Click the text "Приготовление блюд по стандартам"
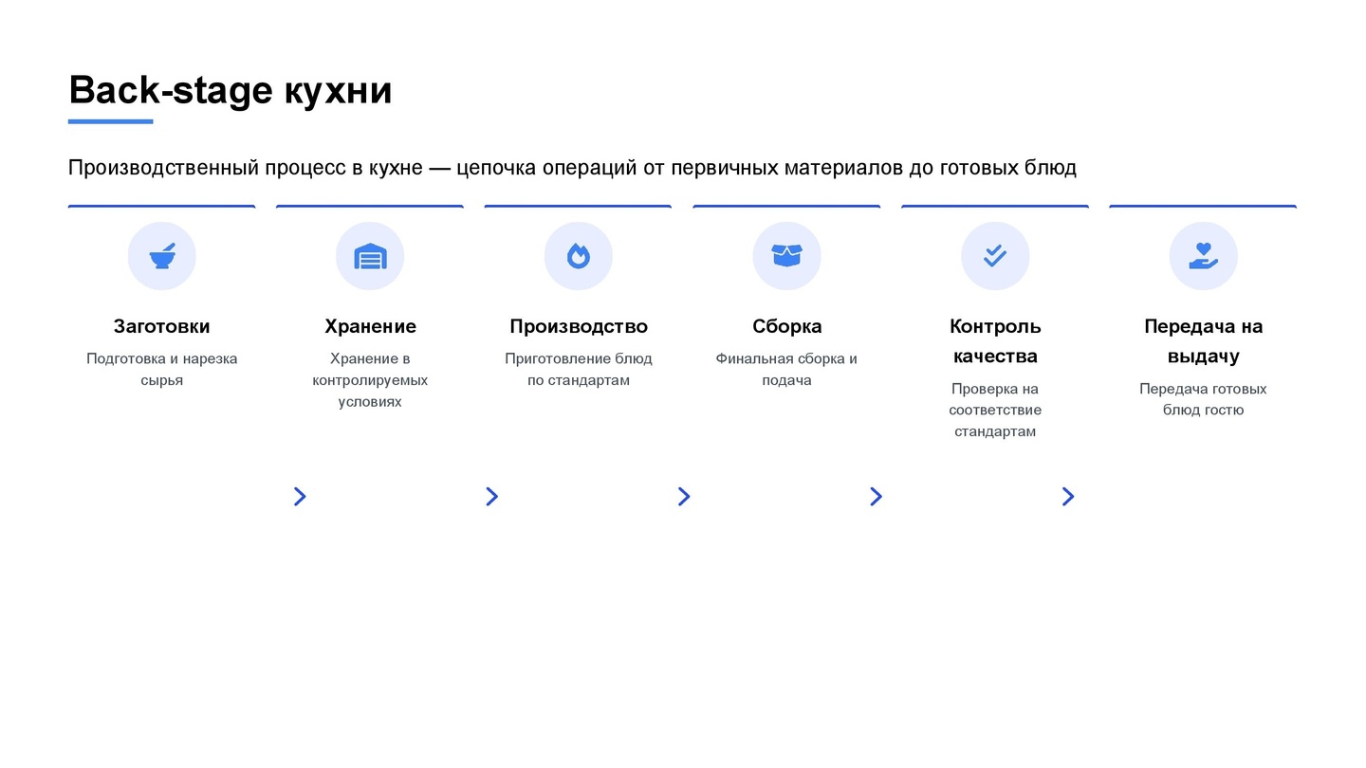 579,369
